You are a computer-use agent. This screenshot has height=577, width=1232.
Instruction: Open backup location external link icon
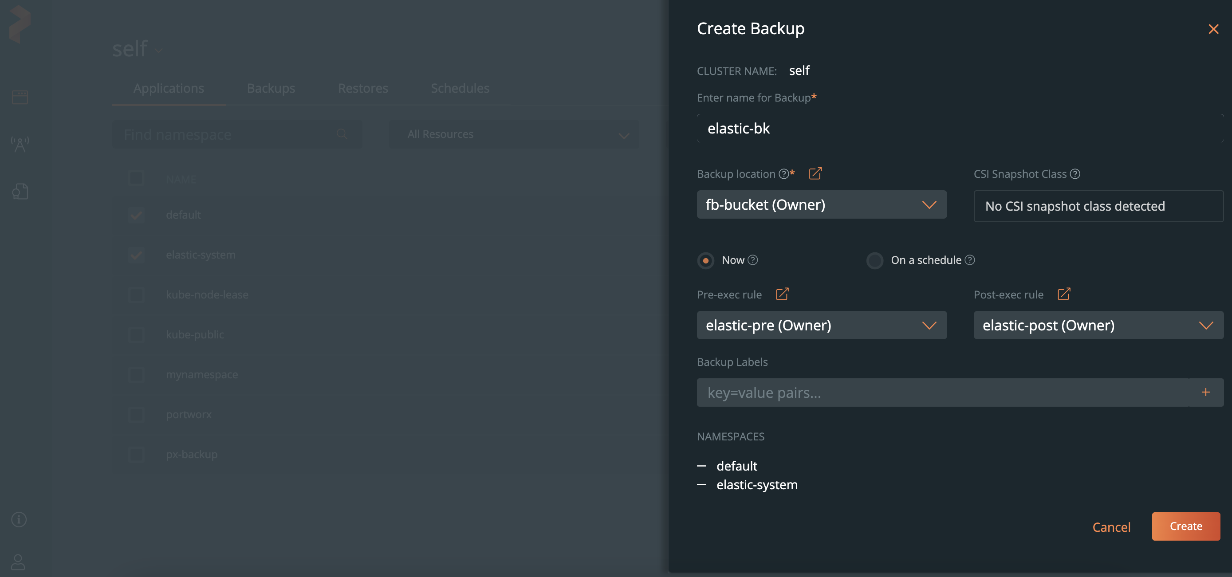pyautogui.click(x=815, y=173)
